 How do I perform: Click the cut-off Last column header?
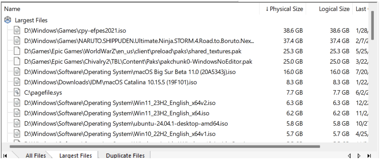pos(361,9)
